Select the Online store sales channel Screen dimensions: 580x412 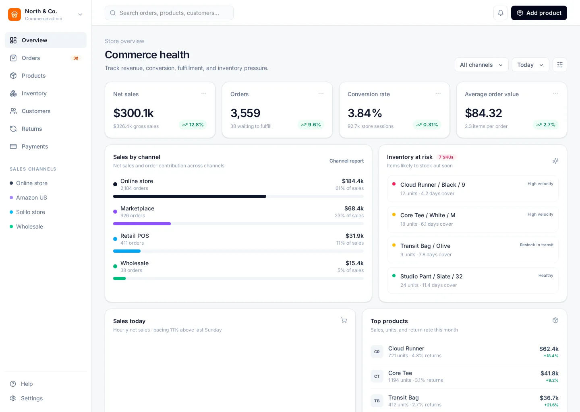46,183
